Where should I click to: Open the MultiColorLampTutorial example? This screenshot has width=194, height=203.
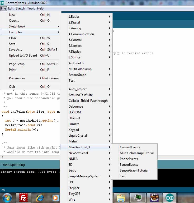134,153
